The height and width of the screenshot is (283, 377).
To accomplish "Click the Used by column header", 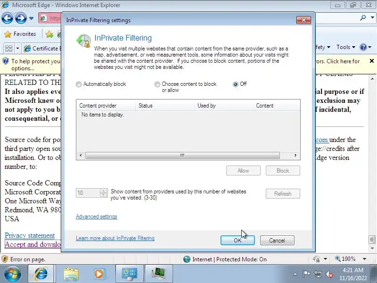I will click(x=223, y=106).
